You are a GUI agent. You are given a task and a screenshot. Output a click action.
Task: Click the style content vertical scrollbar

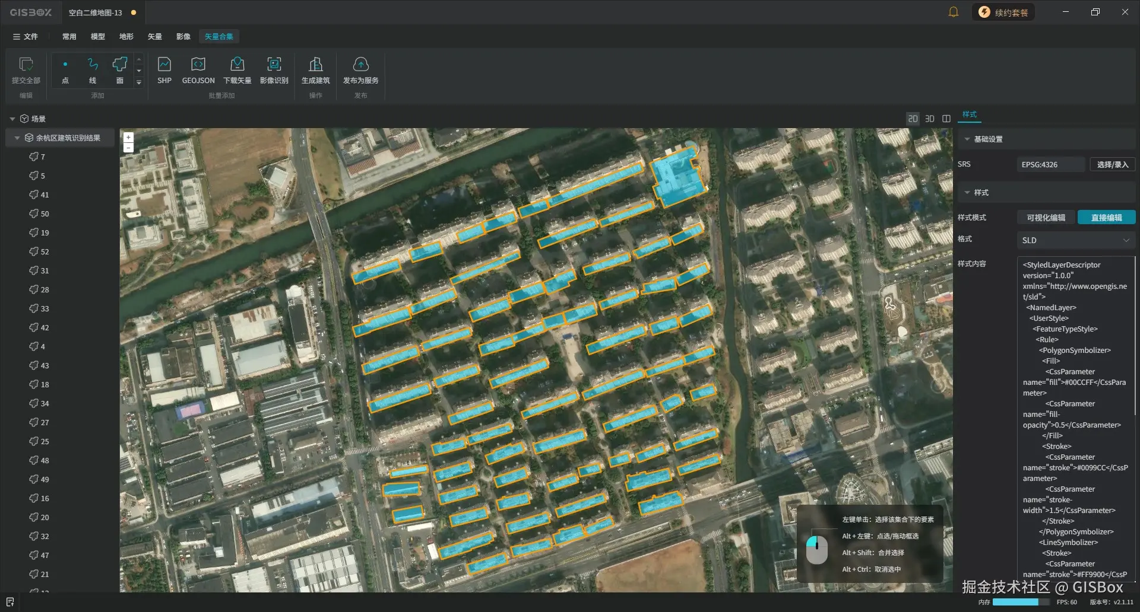1135,336
